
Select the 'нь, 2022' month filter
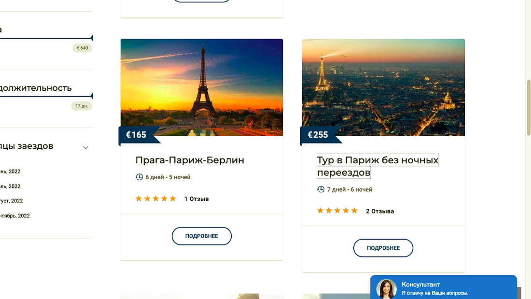point(11,171)
